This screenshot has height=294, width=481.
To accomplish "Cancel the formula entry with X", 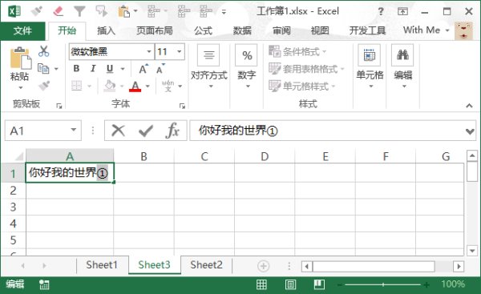I will pyautogui.click(x=118, y=131).
